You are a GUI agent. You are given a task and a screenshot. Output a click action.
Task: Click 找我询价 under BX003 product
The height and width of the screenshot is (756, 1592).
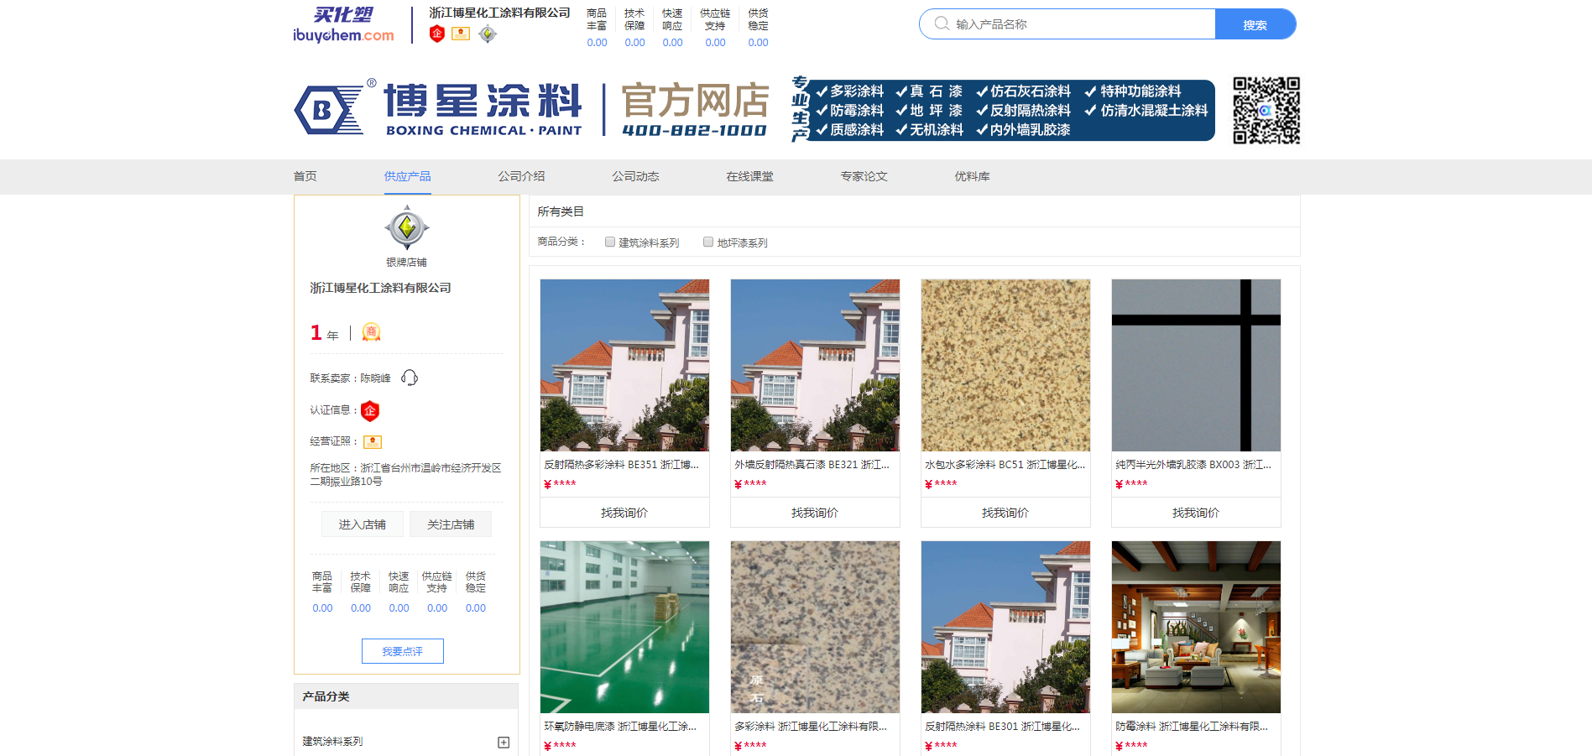(1196, 513)
